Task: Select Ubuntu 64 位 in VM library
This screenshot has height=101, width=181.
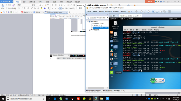Action: point(97,26)
